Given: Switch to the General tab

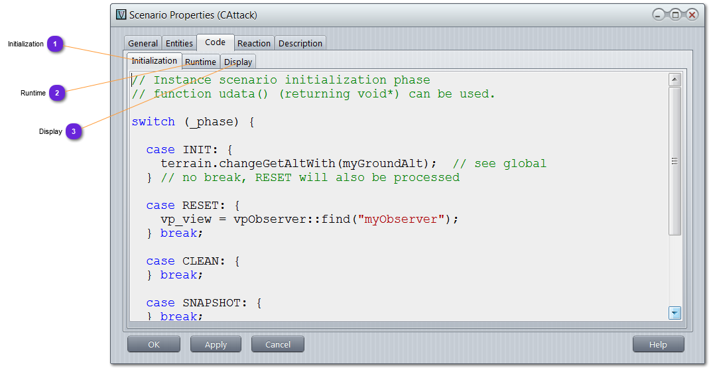Looking at the screenshot, I should click(x=143, y=44).
